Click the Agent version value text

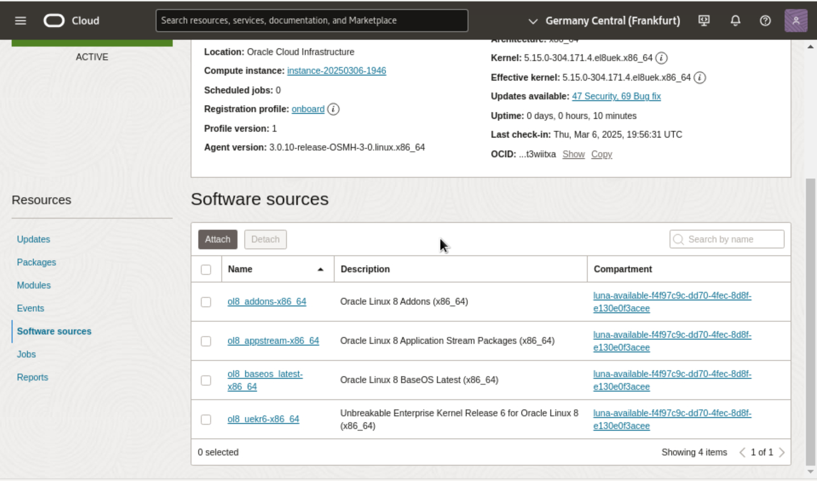coord(347,148)
